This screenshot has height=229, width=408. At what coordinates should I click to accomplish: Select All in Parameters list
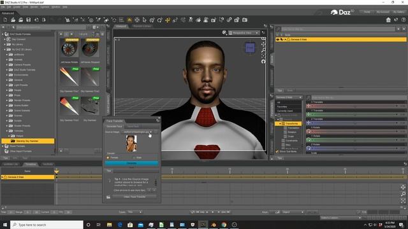pyautogui.click(x=279, y=102)
